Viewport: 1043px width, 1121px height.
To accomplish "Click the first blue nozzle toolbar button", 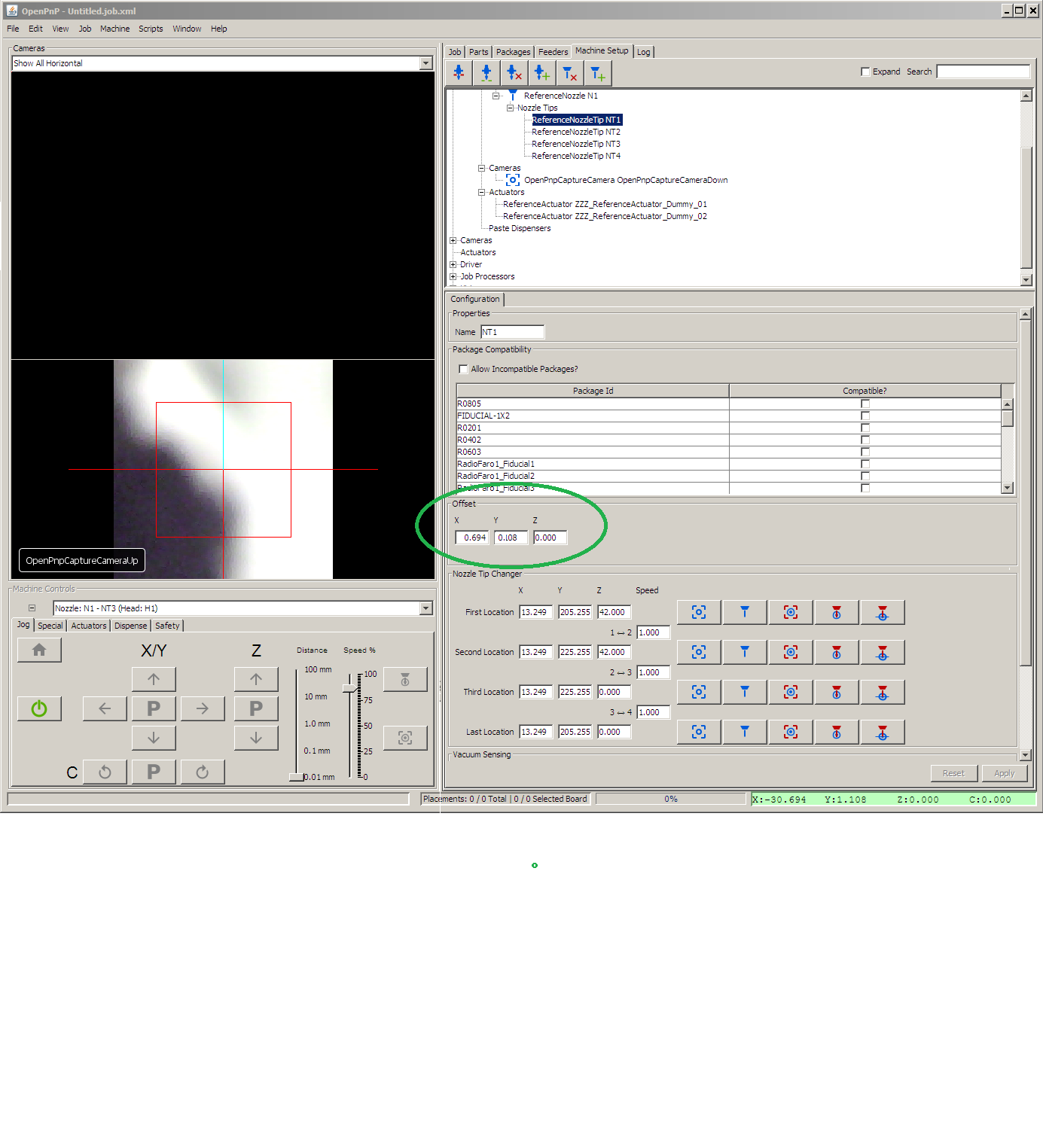I will click(459, 73).
